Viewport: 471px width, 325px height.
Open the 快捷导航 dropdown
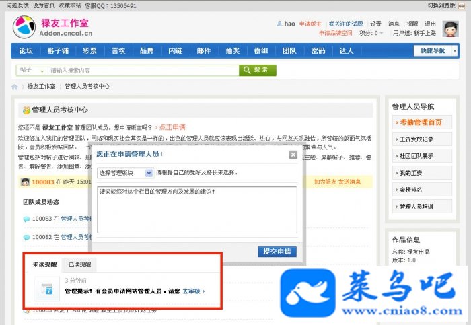pos(435,50)
